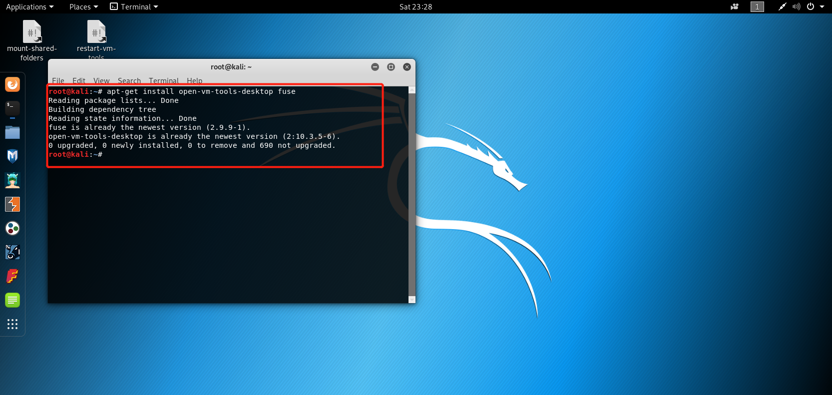Open the Help menu in terminal
This screenshot has width=832, height=395.
(x=195, y=80)
